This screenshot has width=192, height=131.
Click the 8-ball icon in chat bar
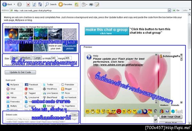pos(145,111)
